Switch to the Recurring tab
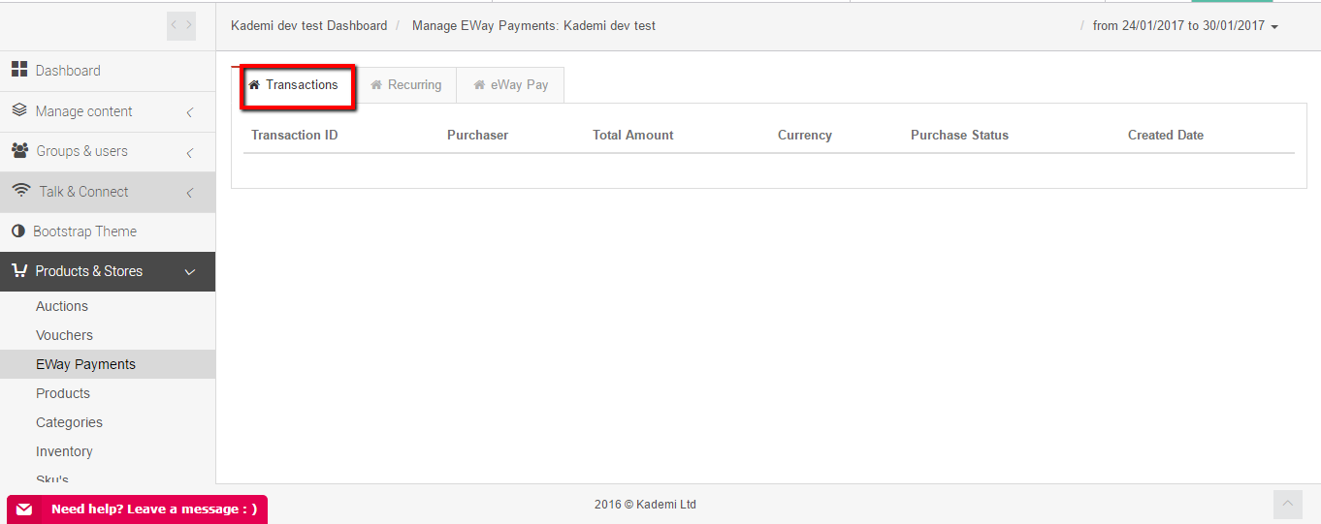Viewport: 1321px width, 524px height. pyautogui.click(x=406, y=85)
